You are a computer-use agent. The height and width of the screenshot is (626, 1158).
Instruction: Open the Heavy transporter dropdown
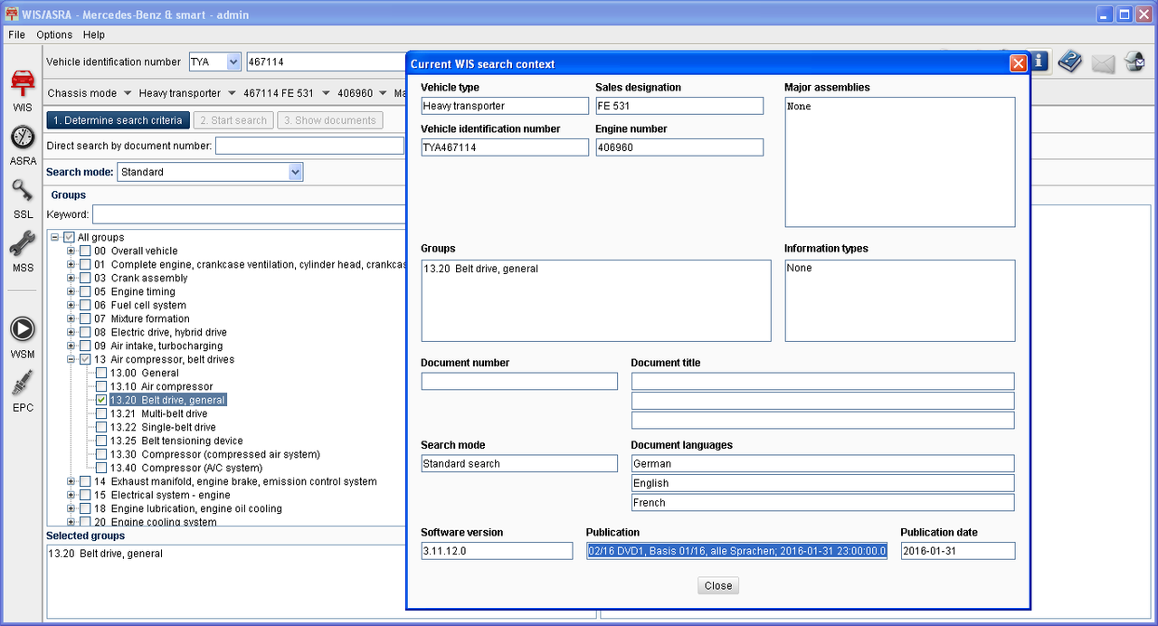pyautogui.click(x=232, y=93)
